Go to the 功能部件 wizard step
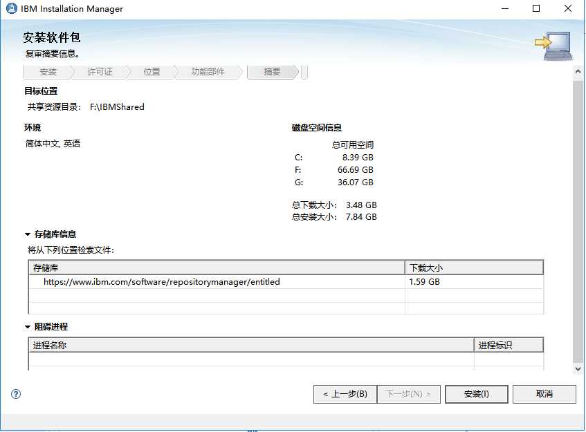The height and width of the screenshot is (432, 586). pos(208,72)
